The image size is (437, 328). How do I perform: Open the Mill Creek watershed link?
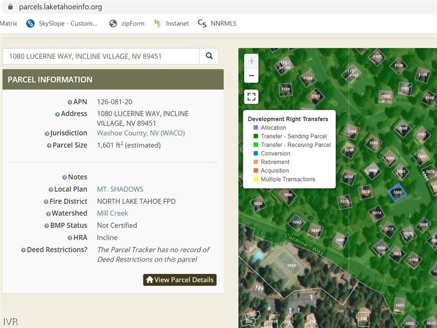tap(112, 213)
